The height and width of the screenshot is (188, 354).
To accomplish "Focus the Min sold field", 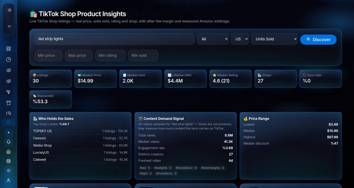I will click(x=143, y=56).
